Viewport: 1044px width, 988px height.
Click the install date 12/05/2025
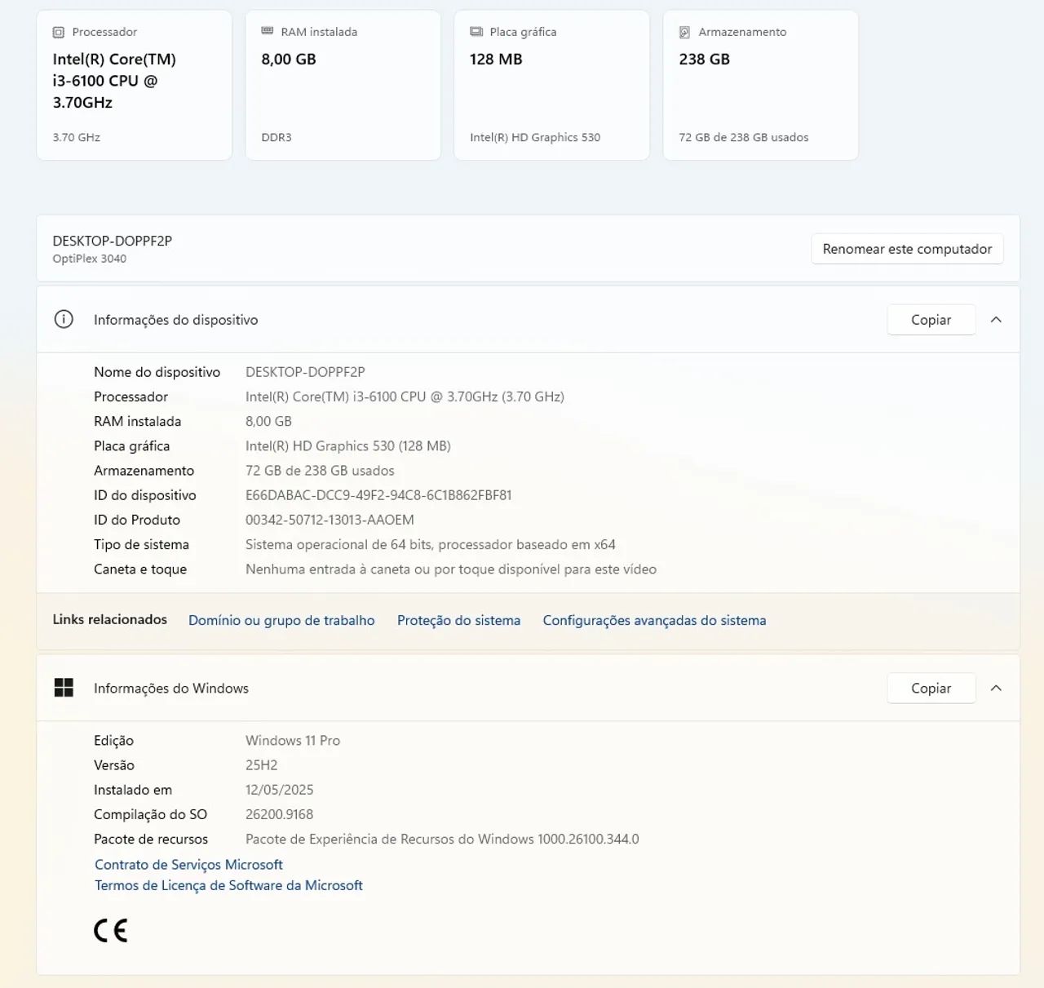click(x=279, y=790)
